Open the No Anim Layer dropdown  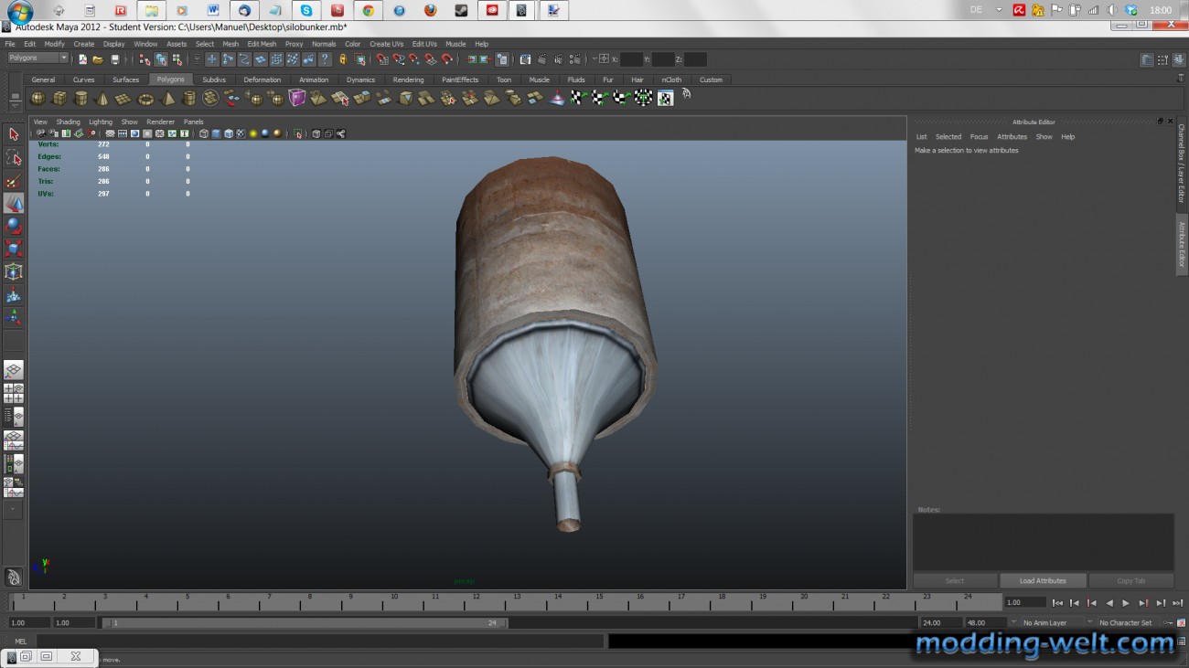tap(1053, 623)
